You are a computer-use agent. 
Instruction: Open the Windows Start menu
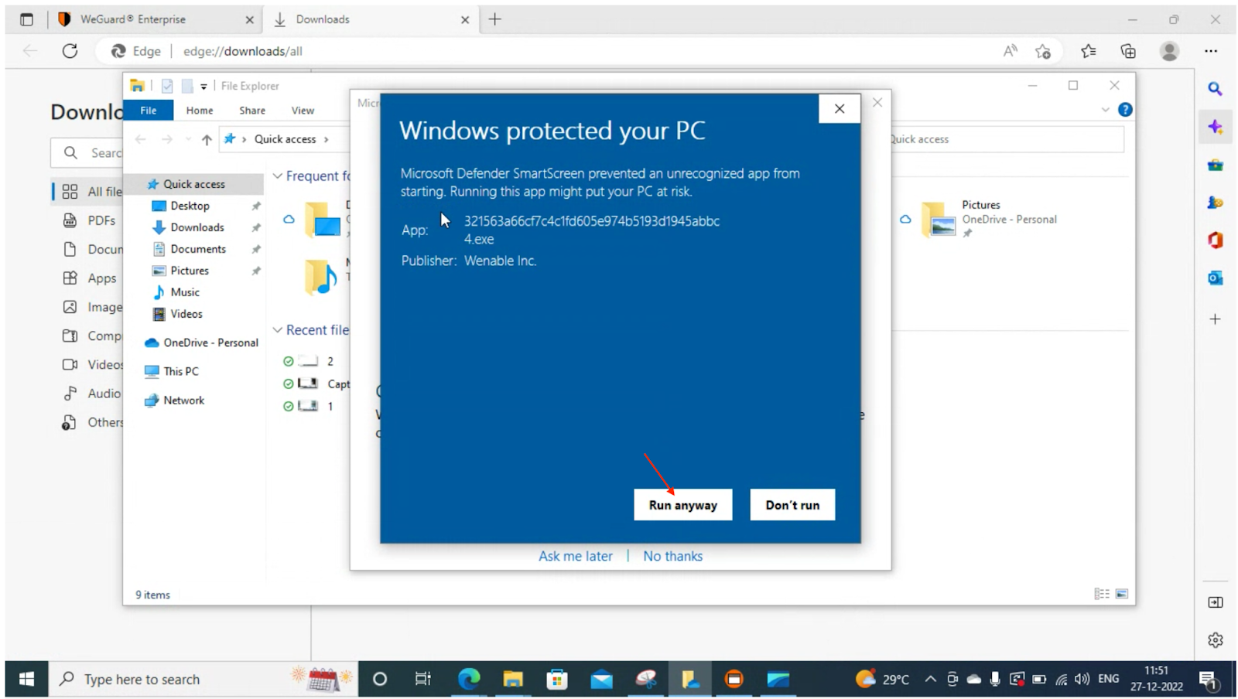tap(26, 679)
